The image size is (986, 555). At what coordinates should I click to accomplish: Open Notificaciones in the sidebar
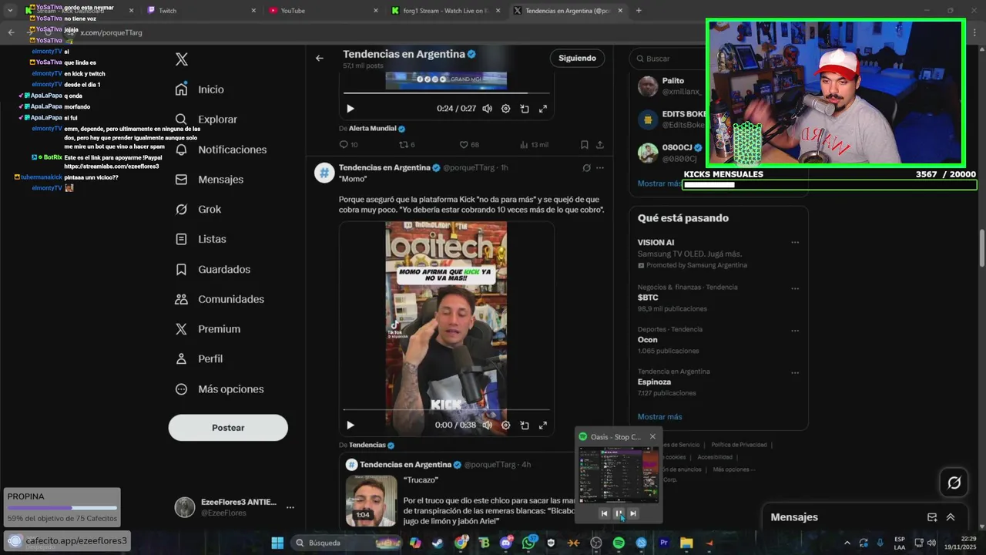tap(221, 150)
